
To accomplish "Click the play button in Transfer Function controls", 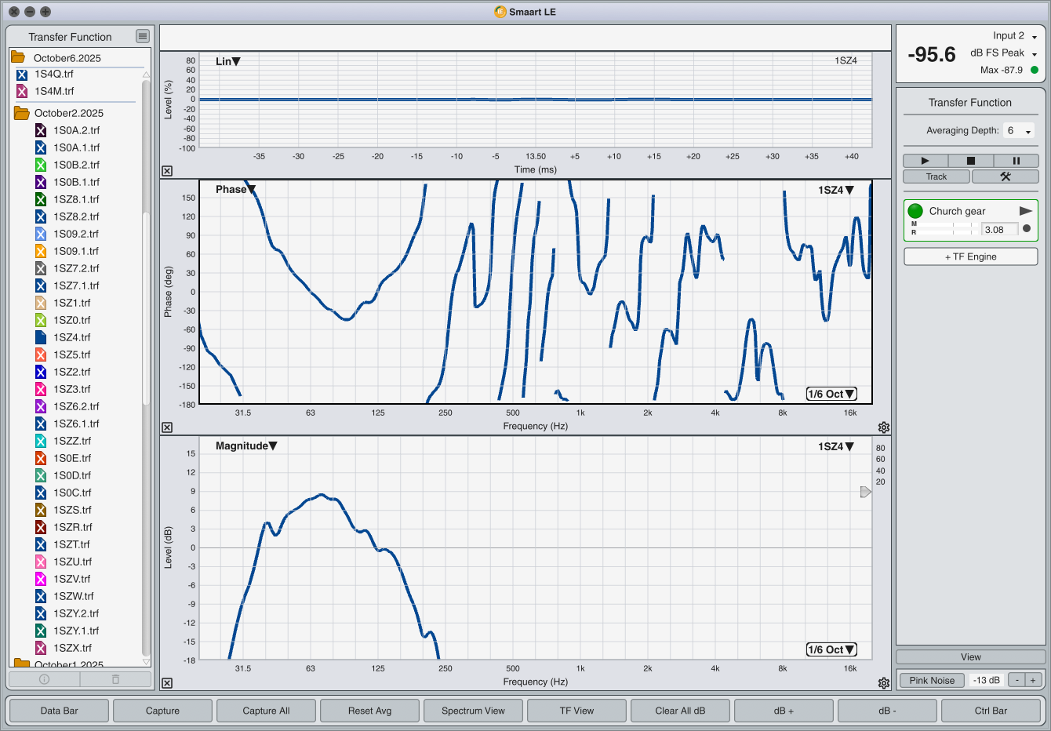I will coord(925,161).
